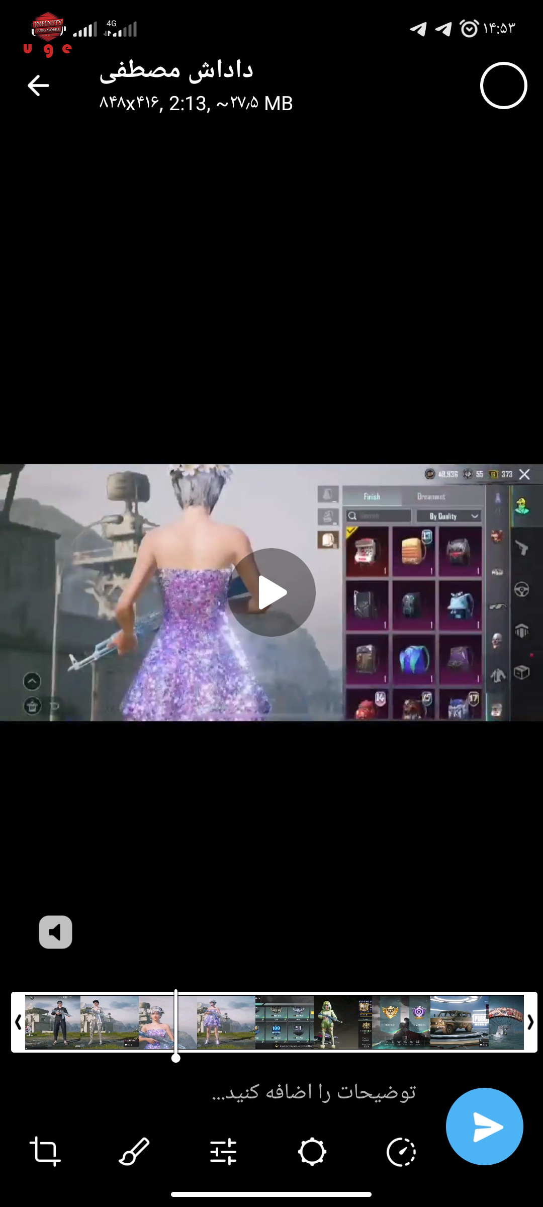The height and width of the screenshot is (1207, 543).
Task: Click the white playhead marker on timeline
Action: (x=176, y=1026)
